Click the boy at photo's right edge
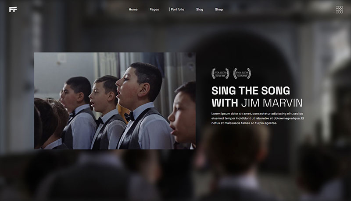Image resolution: width=351 pixels, height=201 pixels. click(182, 114)
